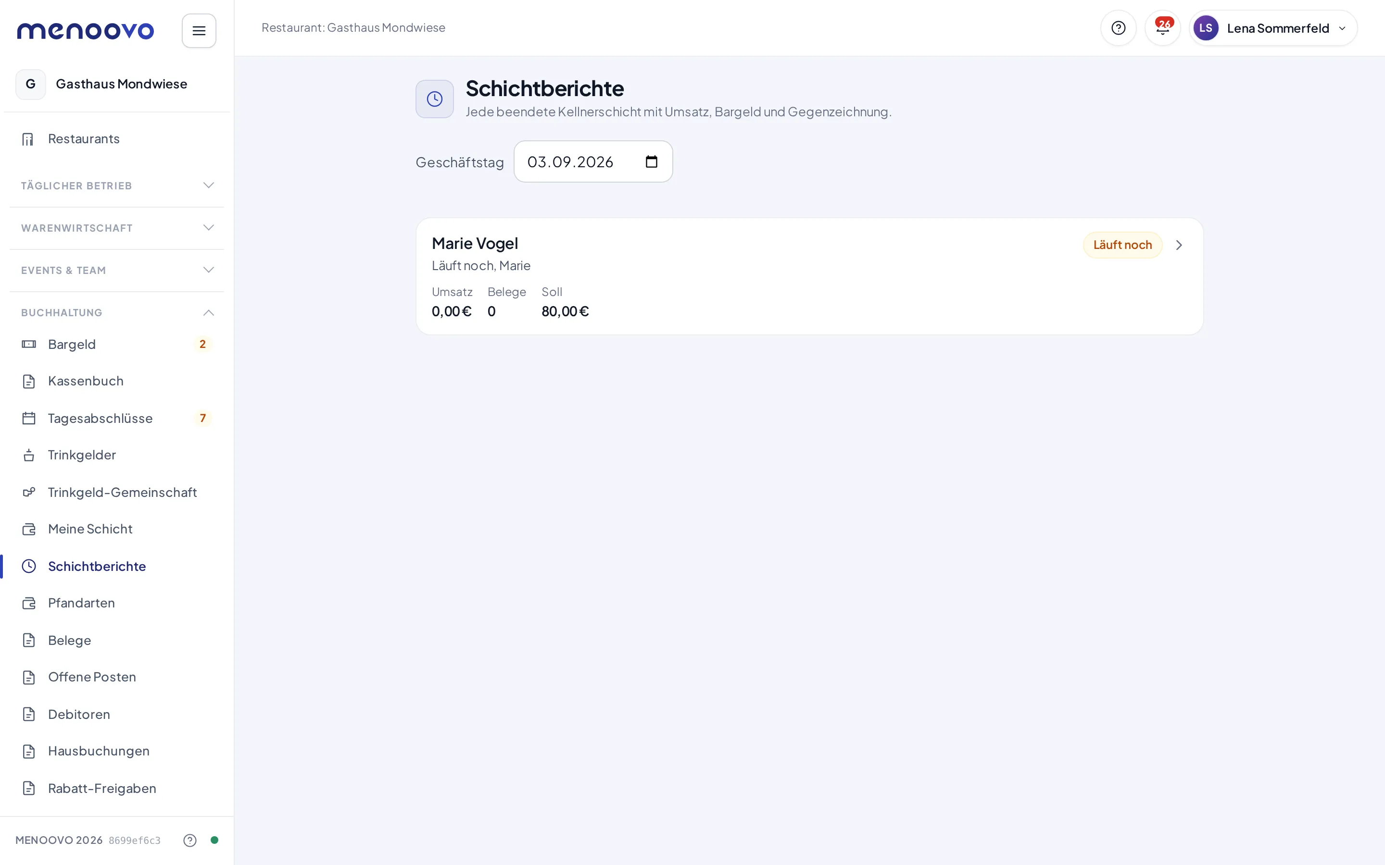Viewport: 1385px width, 865px height.
Task: Click the MENOOVO 2026 footer text
Action: [x=59, y=840]
